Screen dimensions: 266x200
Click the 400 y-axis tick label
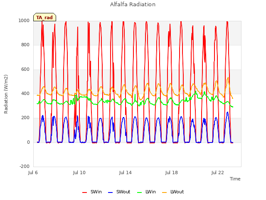click(x=25, y=93)
